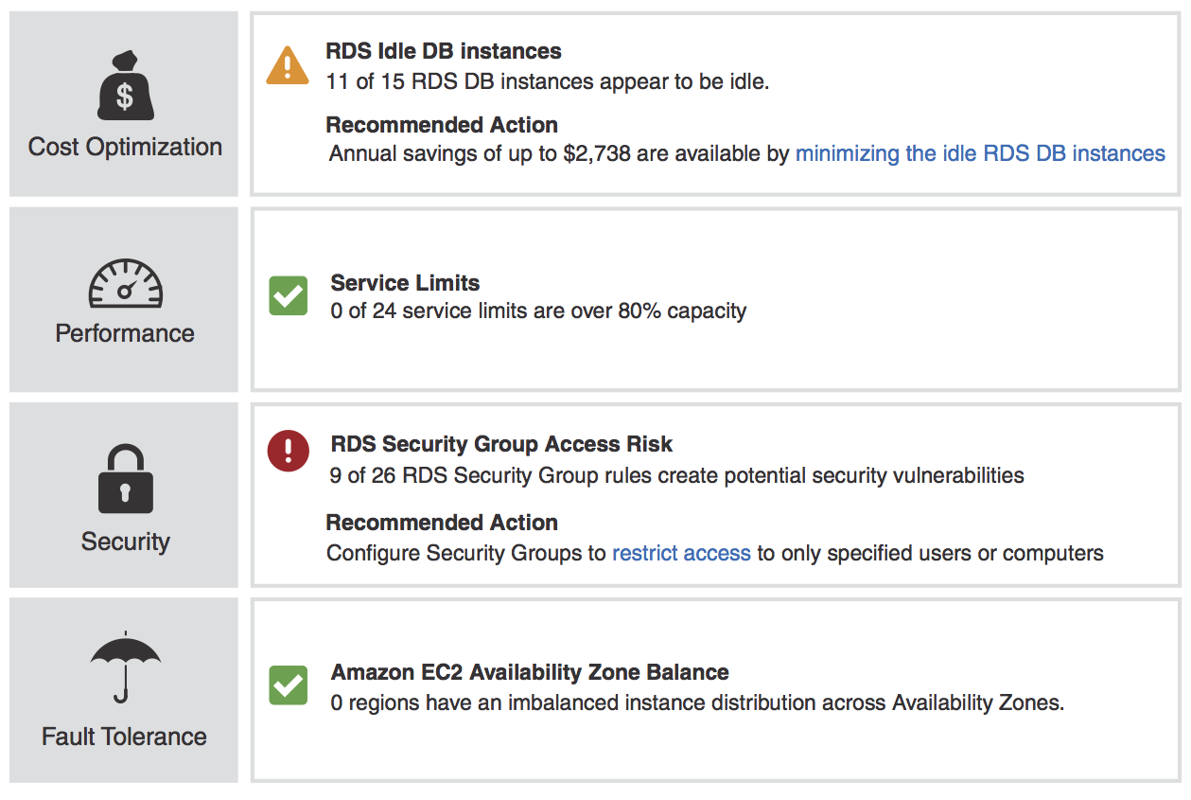This screenshot has width=1191, height=800.
Task: Click the Security padlock icon
Action: [x=125, y=480]
